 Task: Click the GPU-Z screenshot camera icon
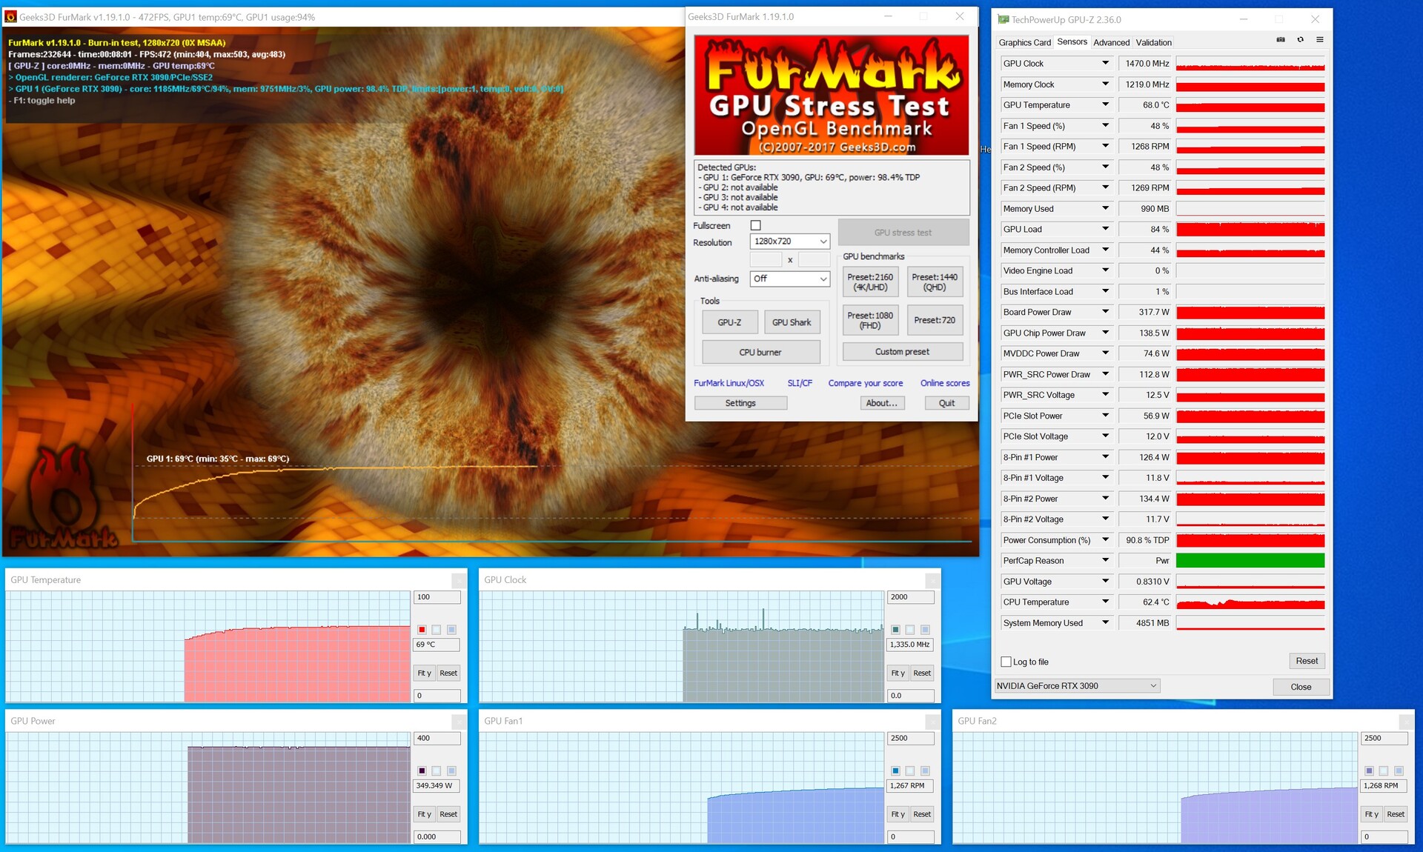coord(1280,40)
